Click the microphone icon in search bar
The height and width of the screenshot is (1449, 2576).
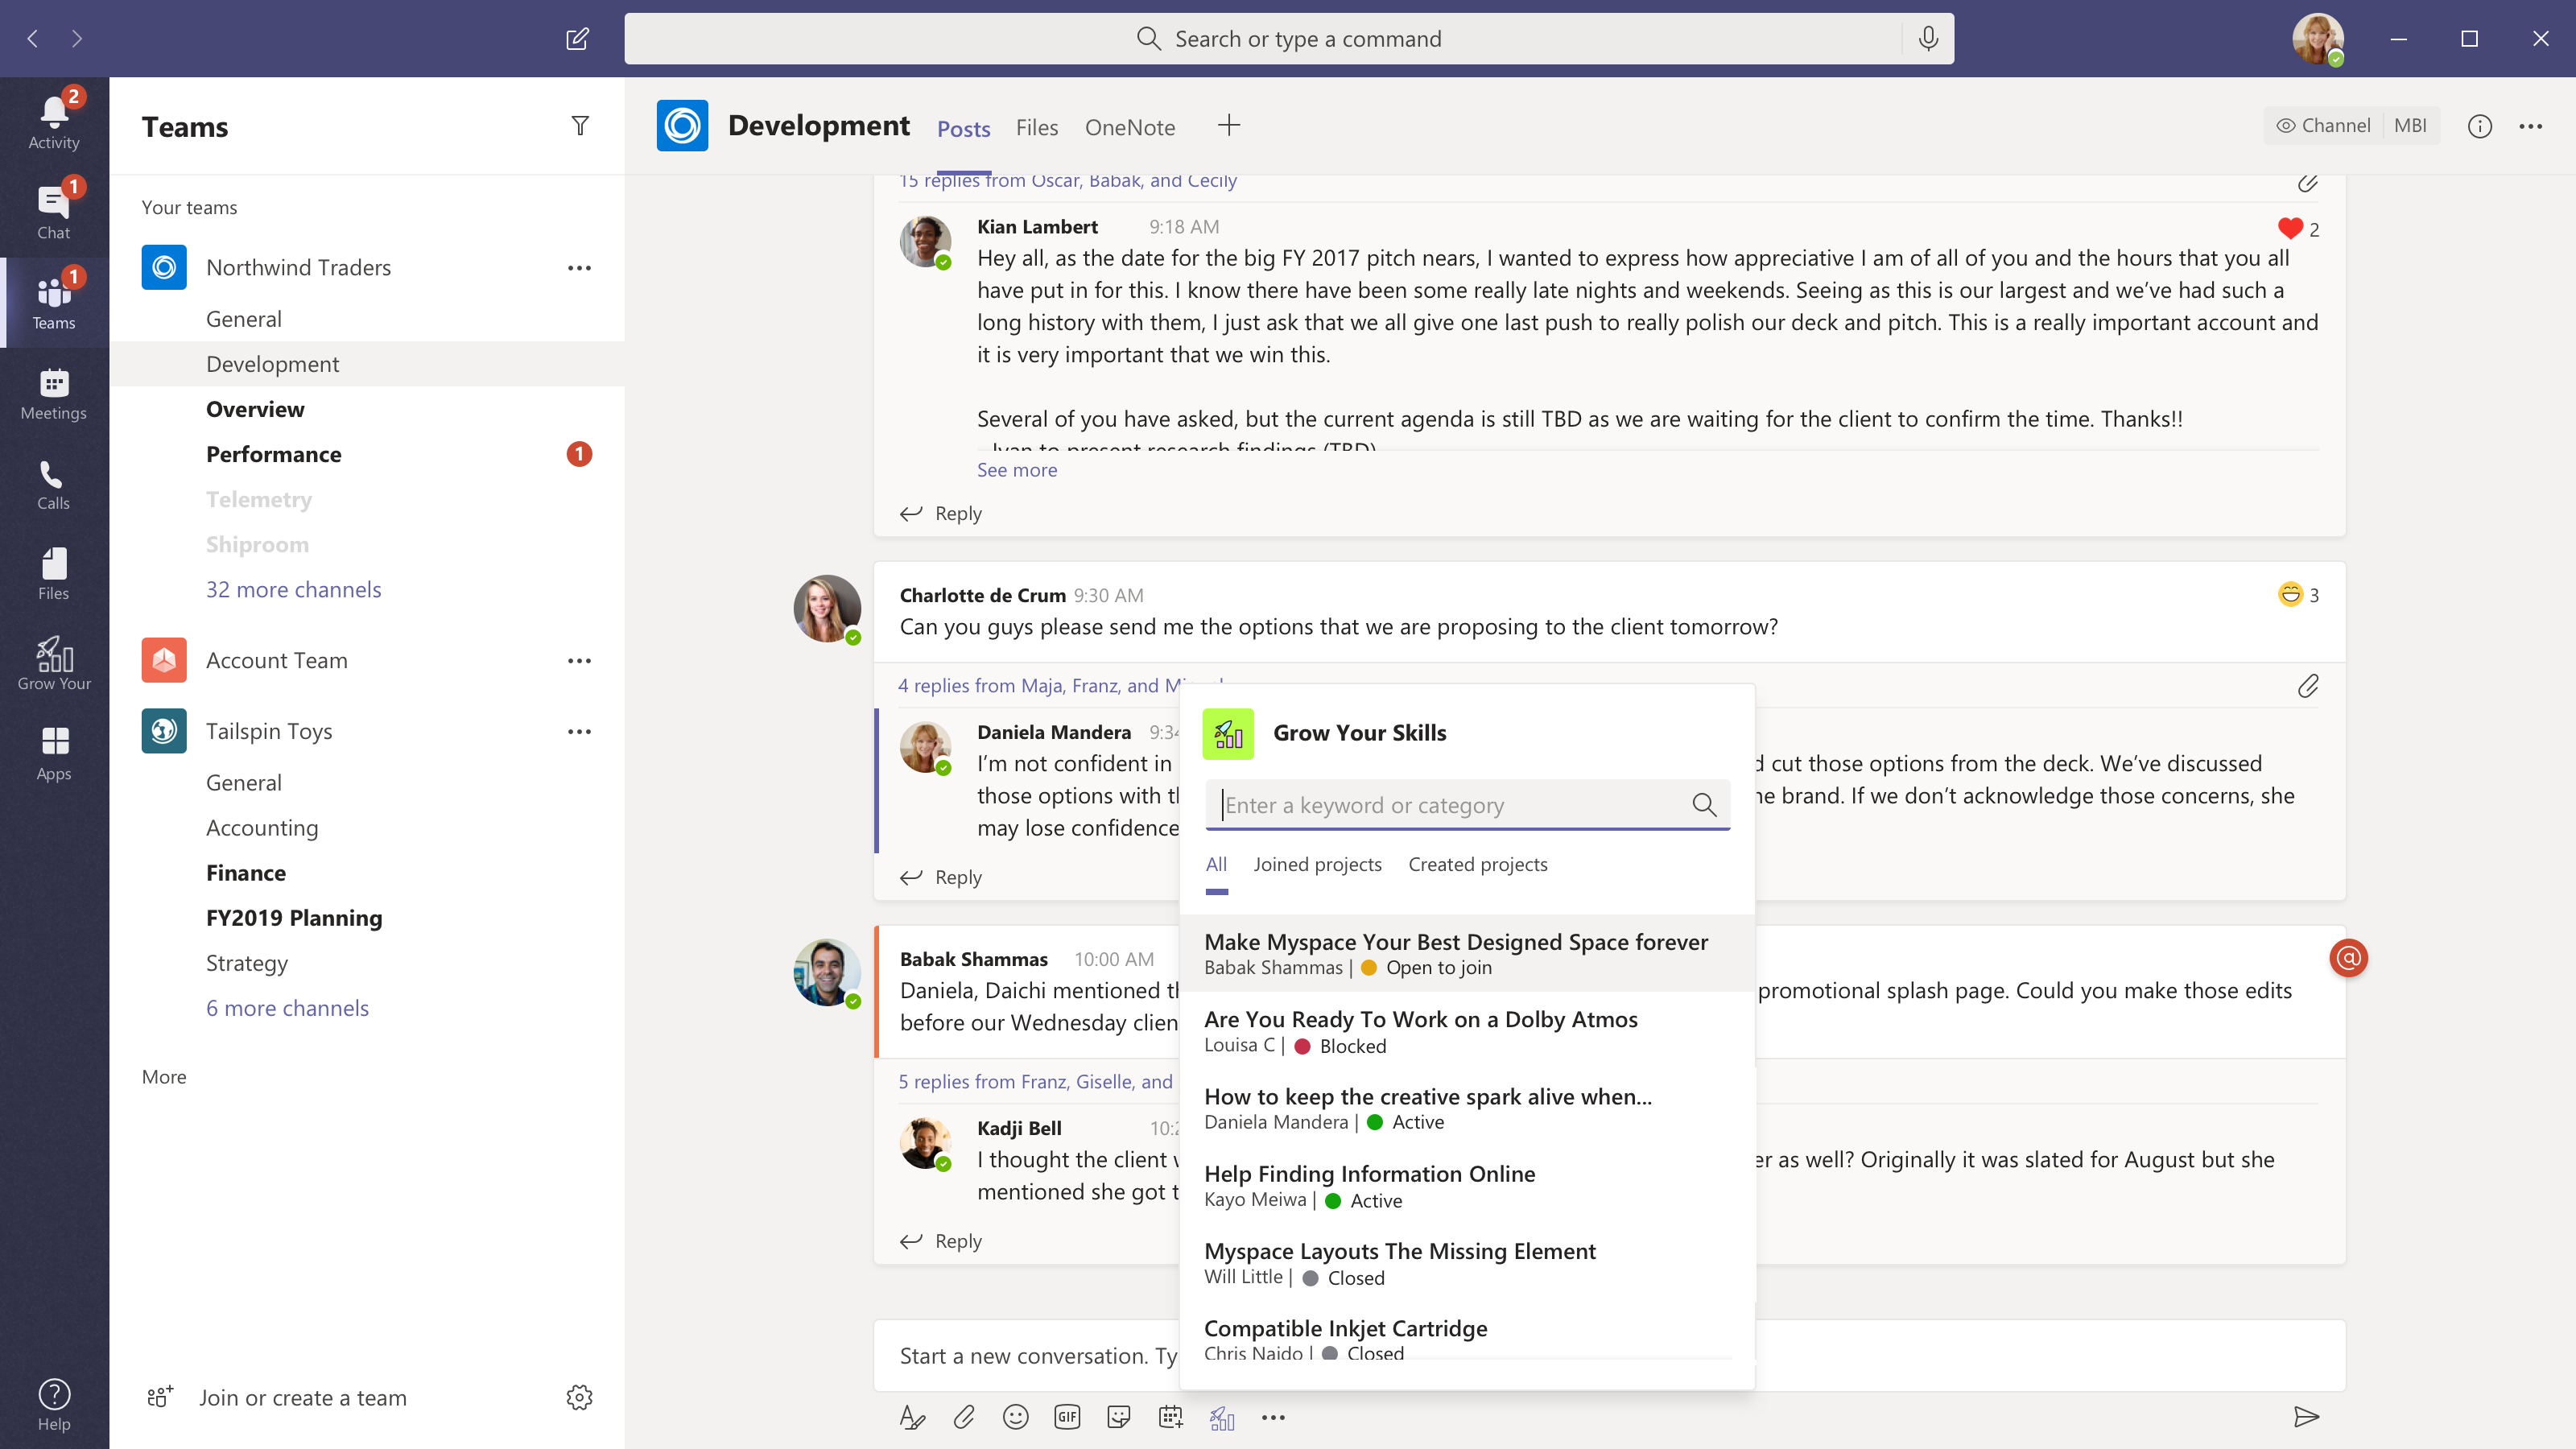click(1928, 39)
